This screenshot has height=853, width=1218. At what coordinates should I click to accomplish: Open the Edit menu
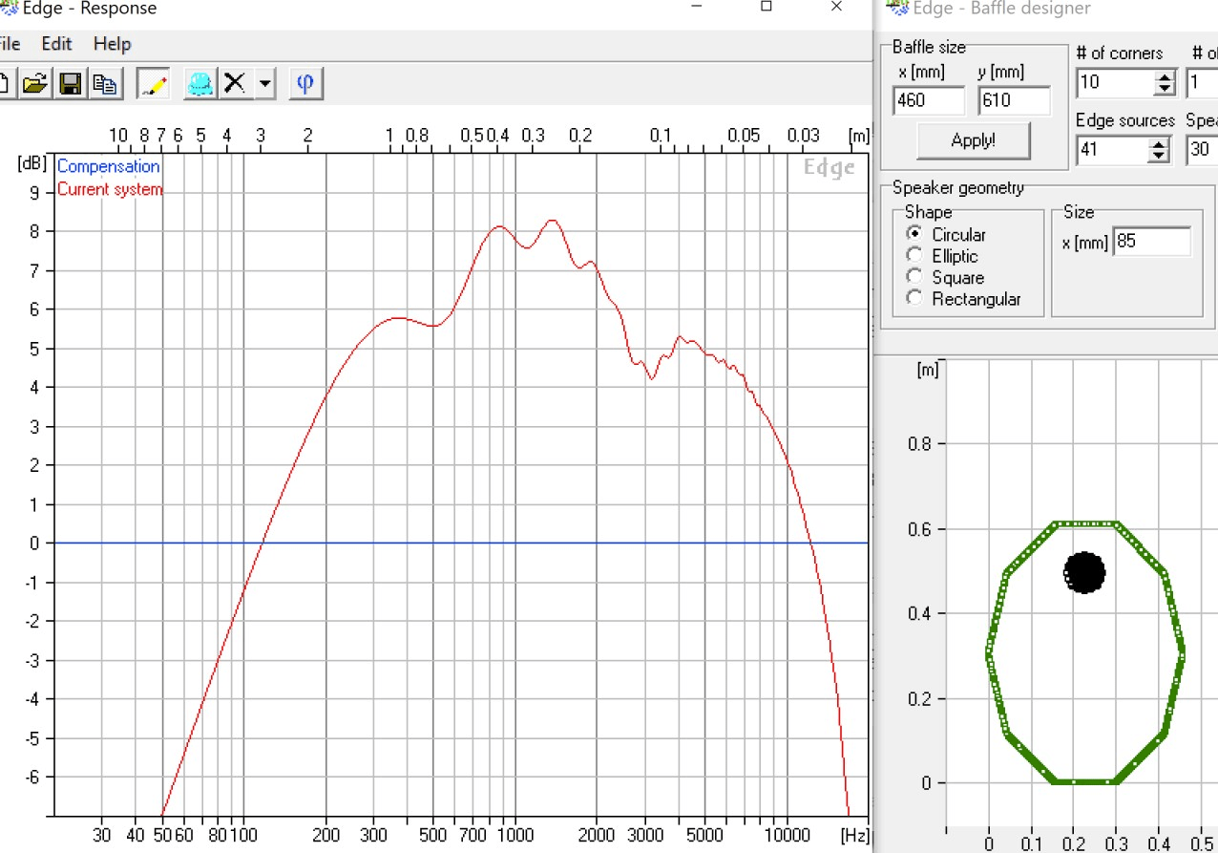[x=56, y=44]
